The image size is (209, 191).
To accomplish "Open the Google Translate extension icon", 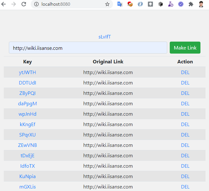I will click(120, 4).
